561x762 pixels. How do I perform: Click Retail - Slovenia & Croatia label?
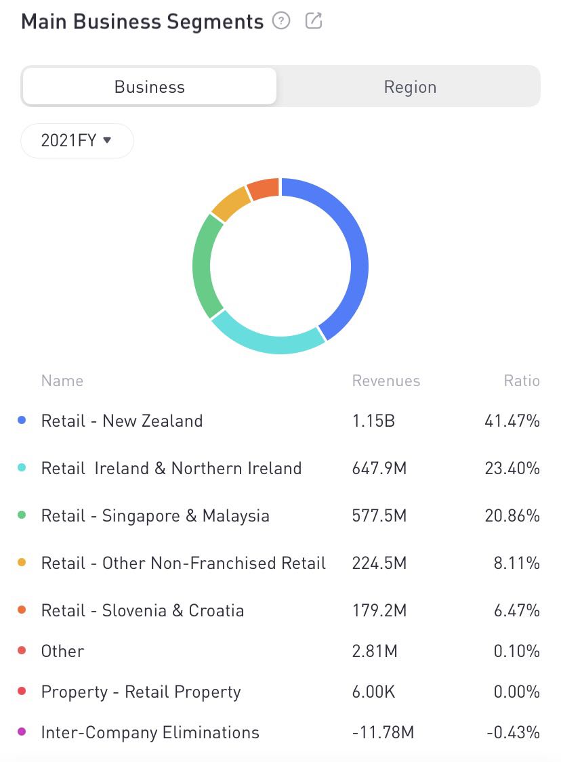[x=142, y=610]
